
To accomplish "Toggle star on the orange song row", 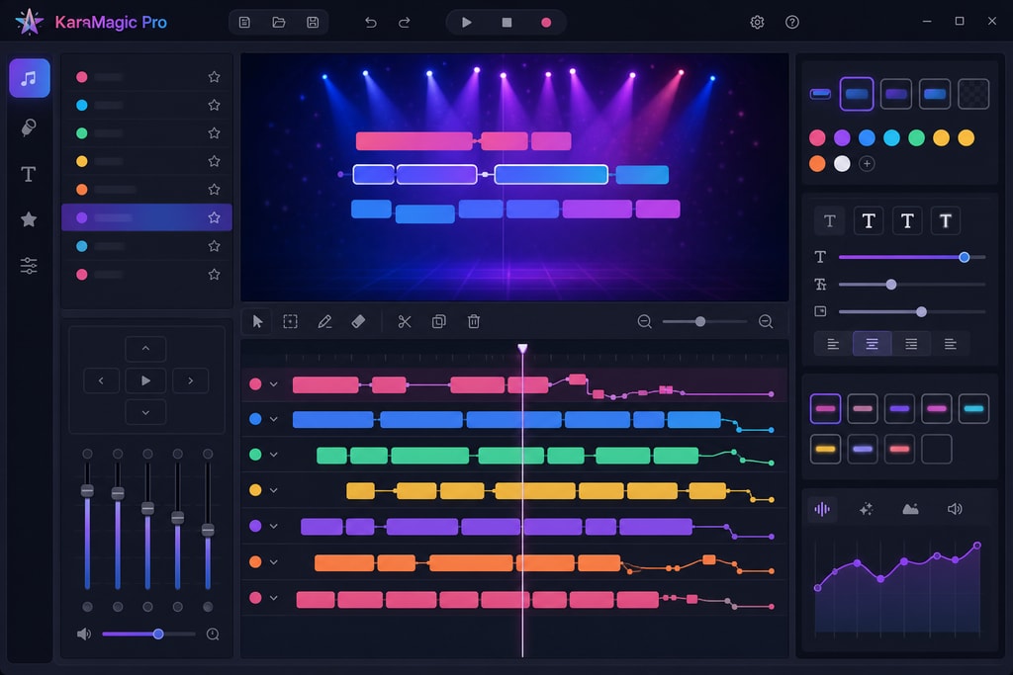I will tap(214, 189).
